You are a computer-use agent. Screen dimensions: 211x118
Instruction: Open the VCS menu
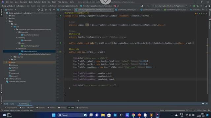pos(59,2)
